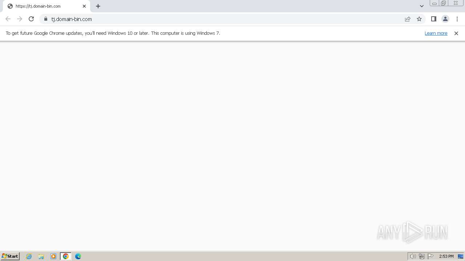Bookmark this tab with star icon
The width and height of the screenshot is (465, 261).
point(419,19)
